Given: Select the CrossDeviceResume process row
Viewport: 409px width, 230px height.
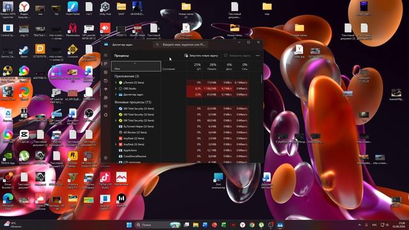Looking at the screenshot, I should pyautogui.click(x=180, y=156).
